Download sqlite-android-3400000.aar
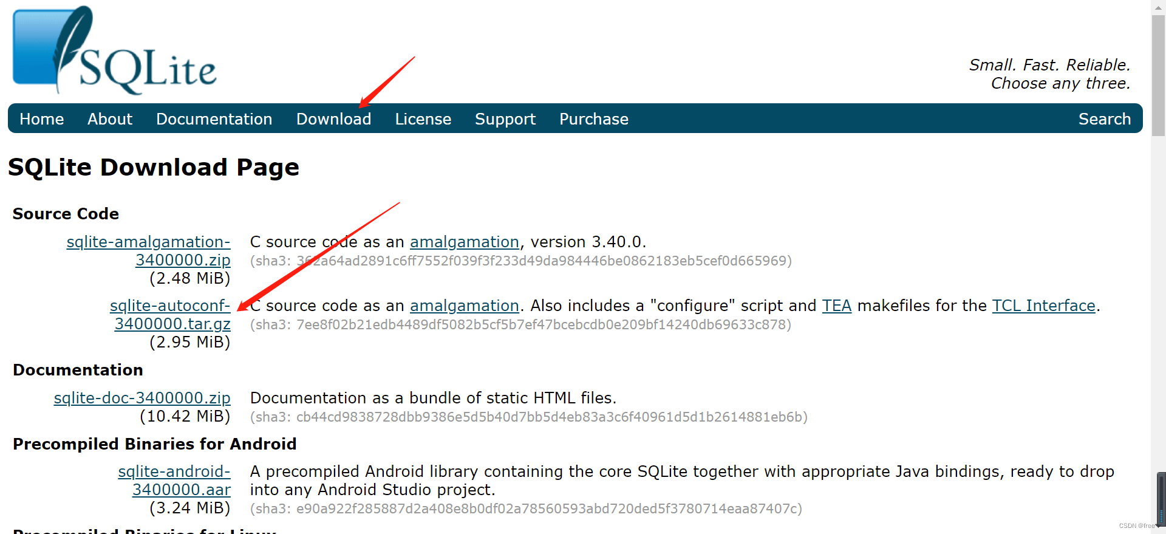 (x=174, y=481)
